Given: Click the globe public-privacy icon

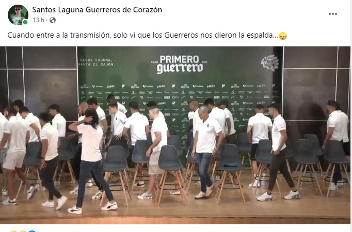Looking at the screenshot, I should 53,20.
